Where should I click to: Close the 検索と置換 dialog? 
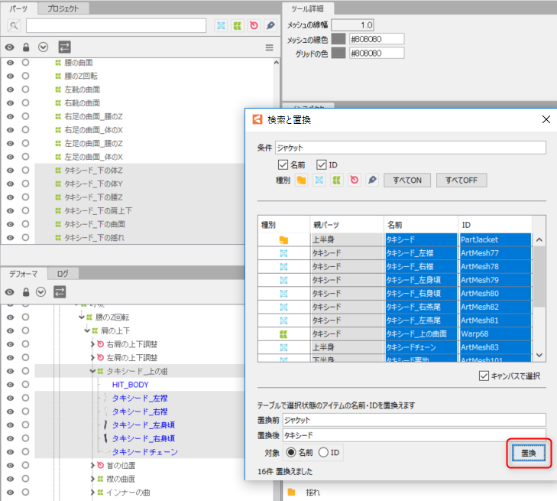546,119
